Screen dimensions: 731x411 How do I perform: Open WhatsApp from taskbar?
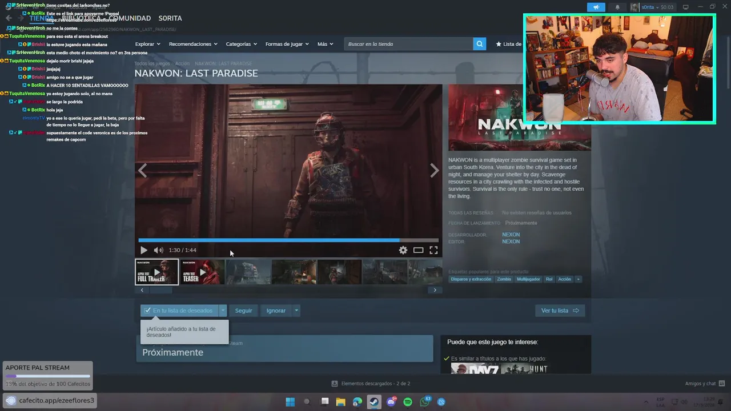[424, 402]
